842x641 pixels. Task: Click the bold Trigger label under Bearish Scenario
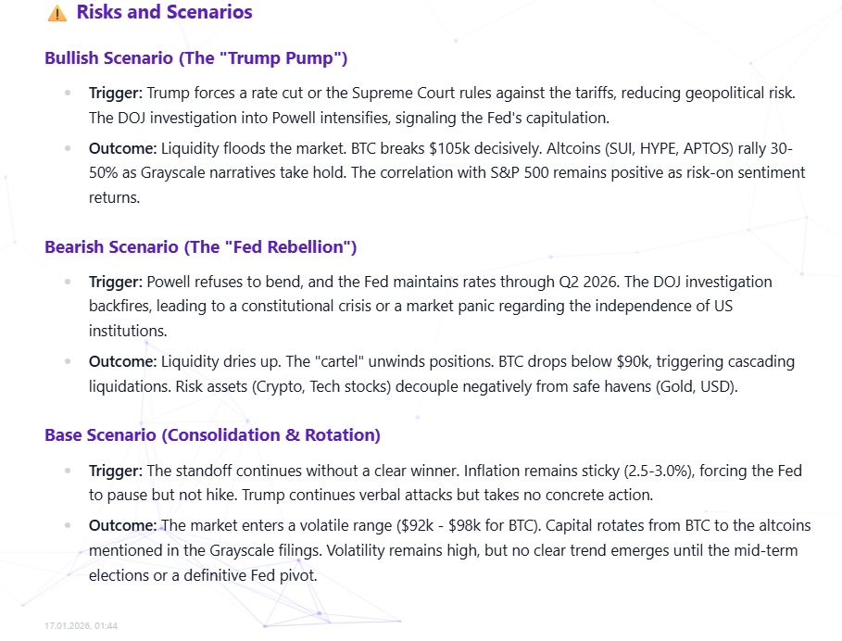pyautogui.click(x=116, y=281)
